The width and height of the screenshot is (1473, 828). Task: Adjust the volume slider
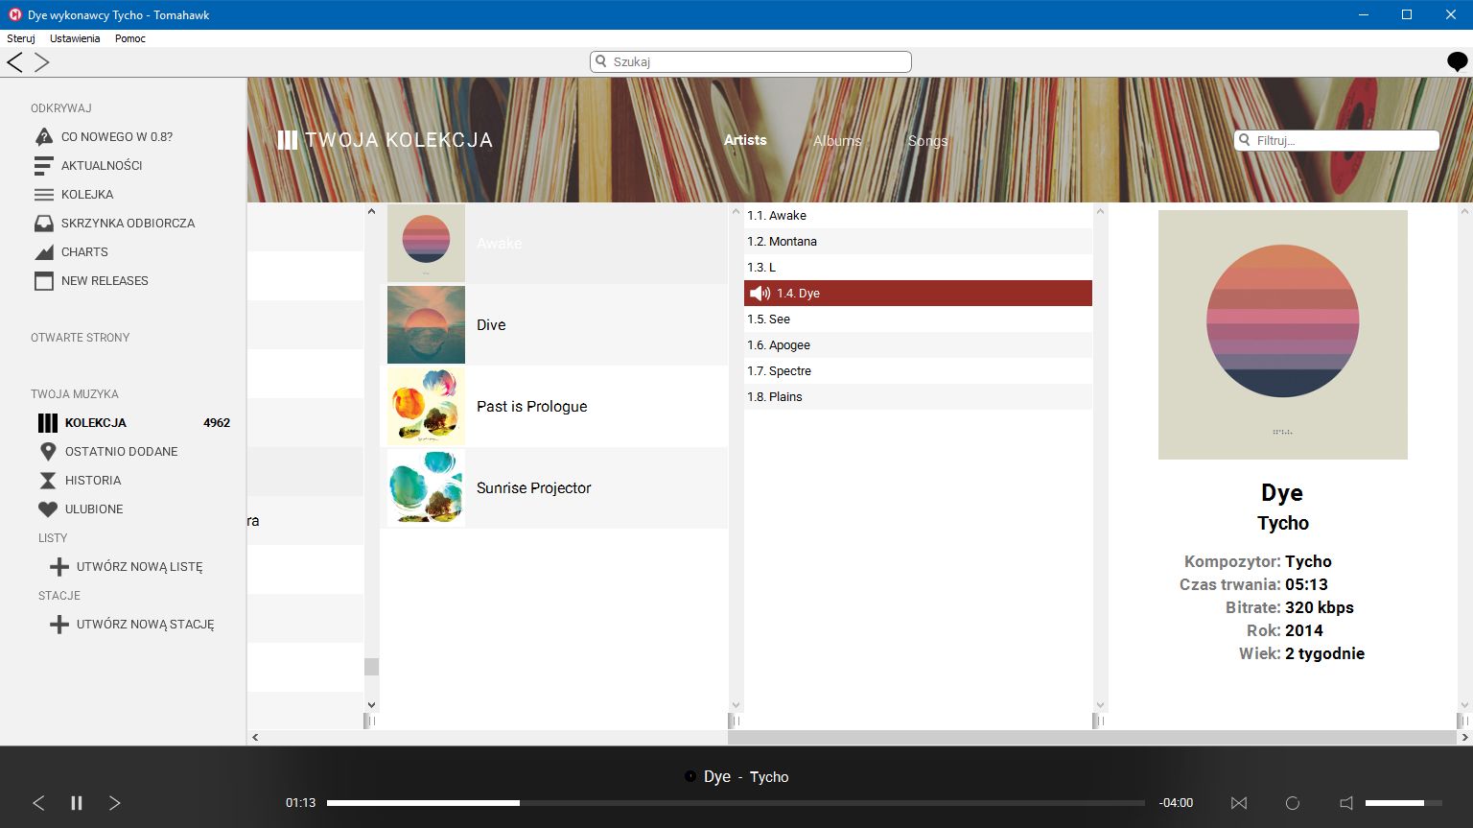point(1403,802)
